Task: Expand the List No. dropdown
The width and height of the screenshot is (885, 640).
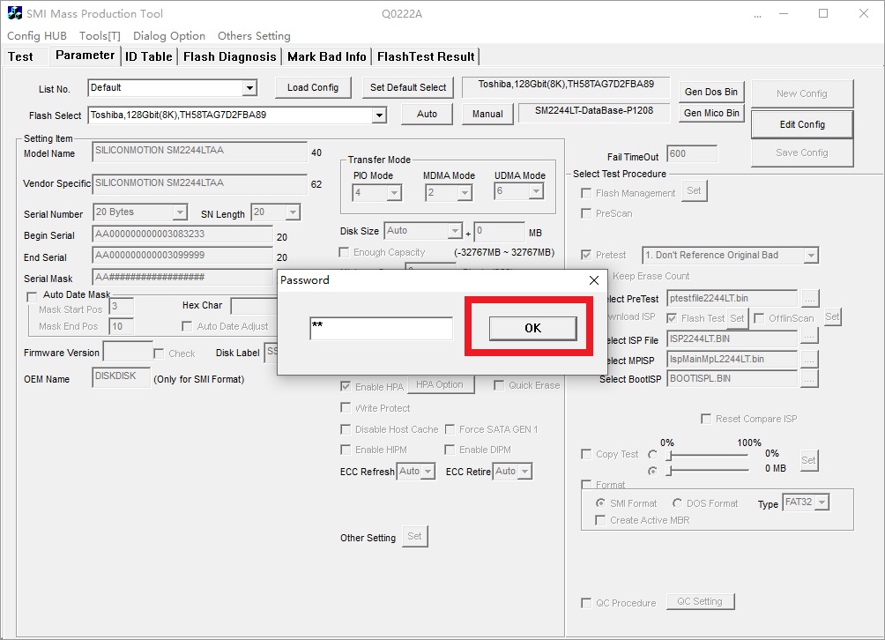Action: (249, 88)
